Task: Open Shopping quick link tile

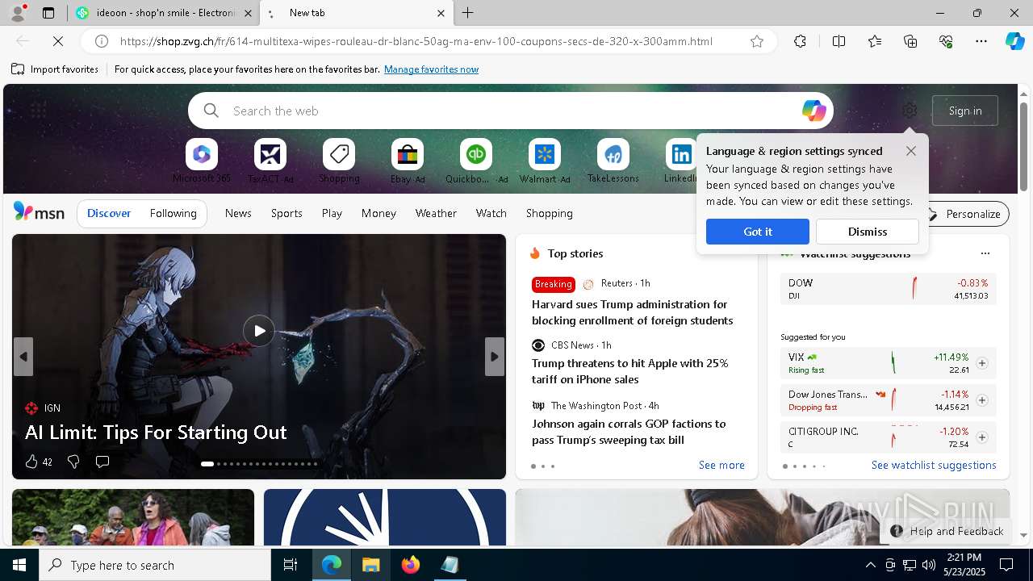Action: click(339, 161)
